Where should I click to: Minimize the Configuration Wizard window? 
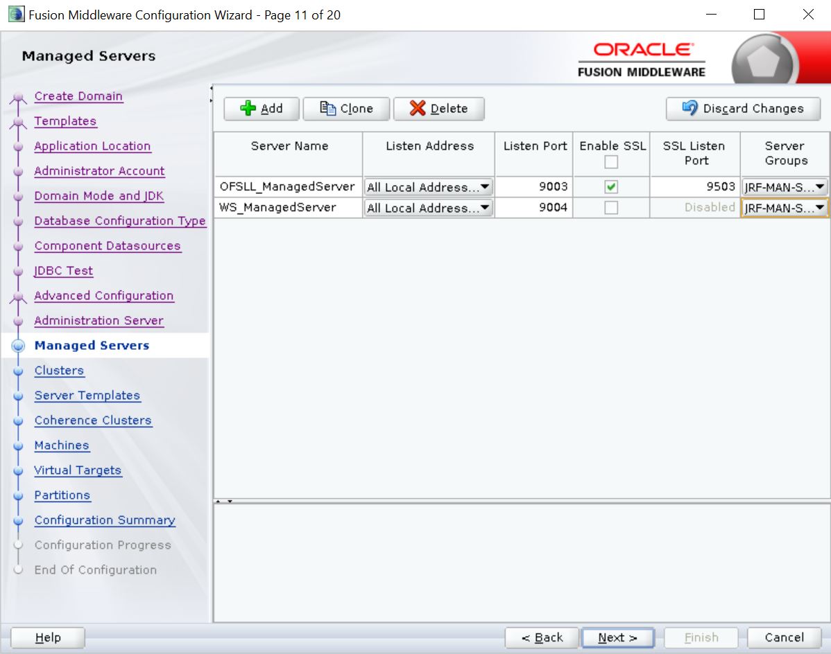point(711,15)
